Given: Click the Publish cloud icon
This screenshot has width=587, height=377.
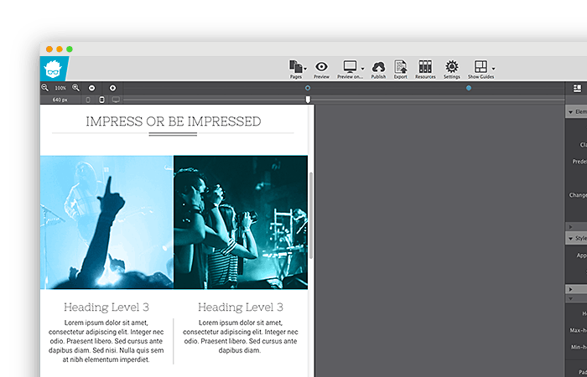Looking at the screenshot, I should point(378,67).
